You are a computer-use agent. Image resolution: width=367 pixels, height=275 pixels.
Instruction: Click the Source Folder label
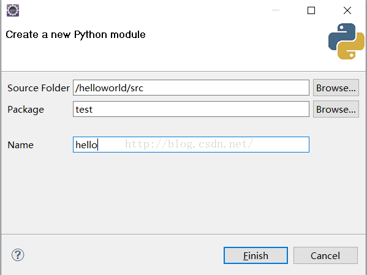click(x=39, y=88)
